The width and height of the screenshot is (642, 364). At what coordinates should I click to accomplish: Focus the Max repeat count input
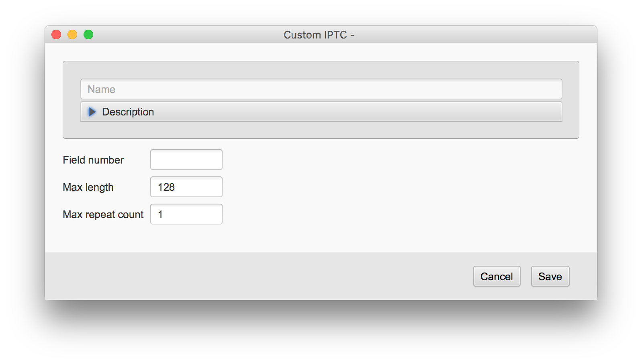(x=186, y=214)
